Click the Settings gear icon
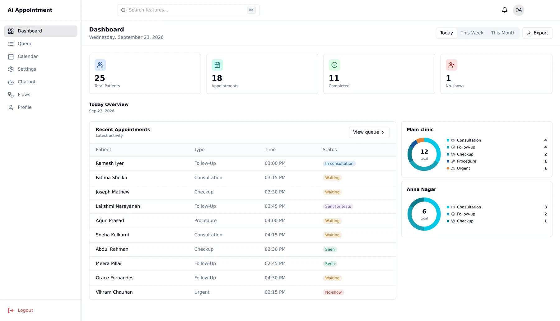This screenshot has height=321, width=560. pos(11,69)
